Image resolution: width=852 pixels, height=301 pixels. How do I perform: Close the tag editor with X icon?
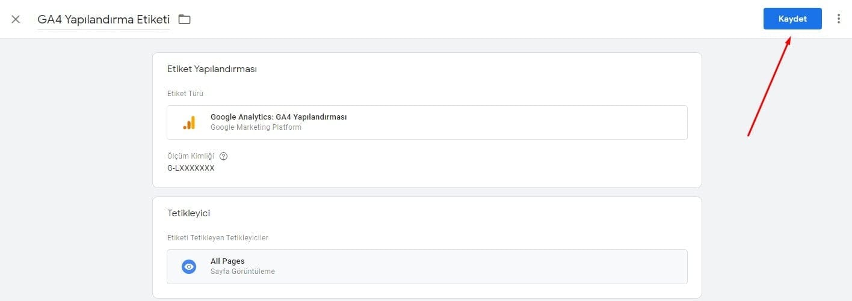point(16,19)
